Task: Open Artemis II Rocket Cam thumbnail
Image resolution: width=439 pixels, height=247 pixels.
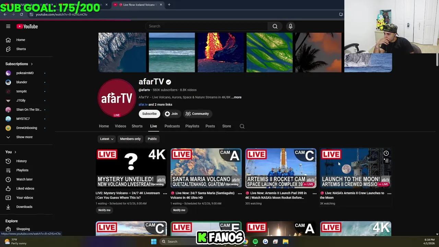Action: coord(281,168)
